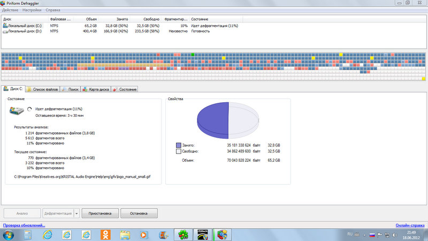Switch to the ASRock app in taskbar
428x241 pixels.
tap(203, 235)
